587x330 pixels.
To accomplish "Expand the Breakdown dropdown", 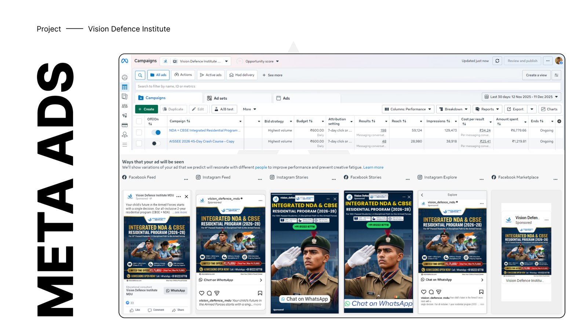I will point(453,109).
